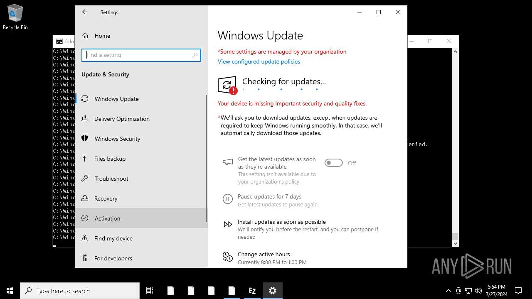This screenshot has width=532, height=299.
Task: Click the Troubleshoot wrench icon
Action: point(85,179)
